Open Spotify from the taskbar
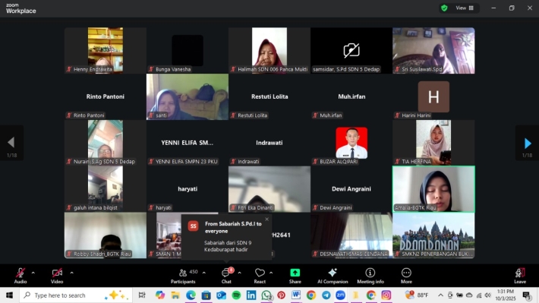The width and height of the screenshot is (539, 303). click(x=236, y=295)
